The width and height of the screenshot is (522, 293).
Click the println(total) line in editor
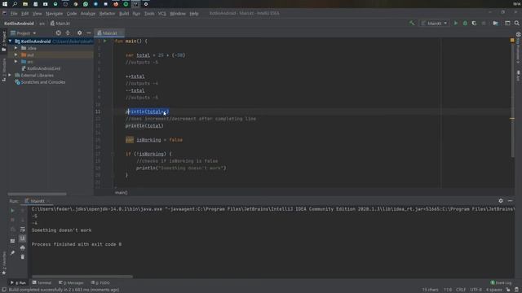pyautogui.click(x=144, y=126)
